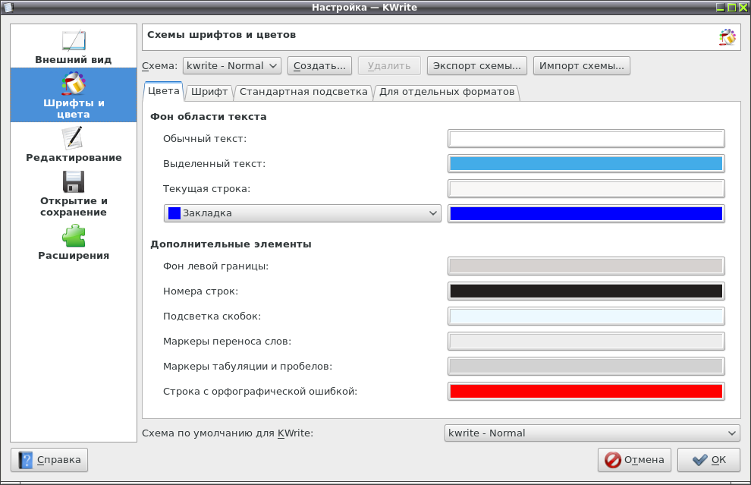Minimize the Настройка window

click(721, 7)
